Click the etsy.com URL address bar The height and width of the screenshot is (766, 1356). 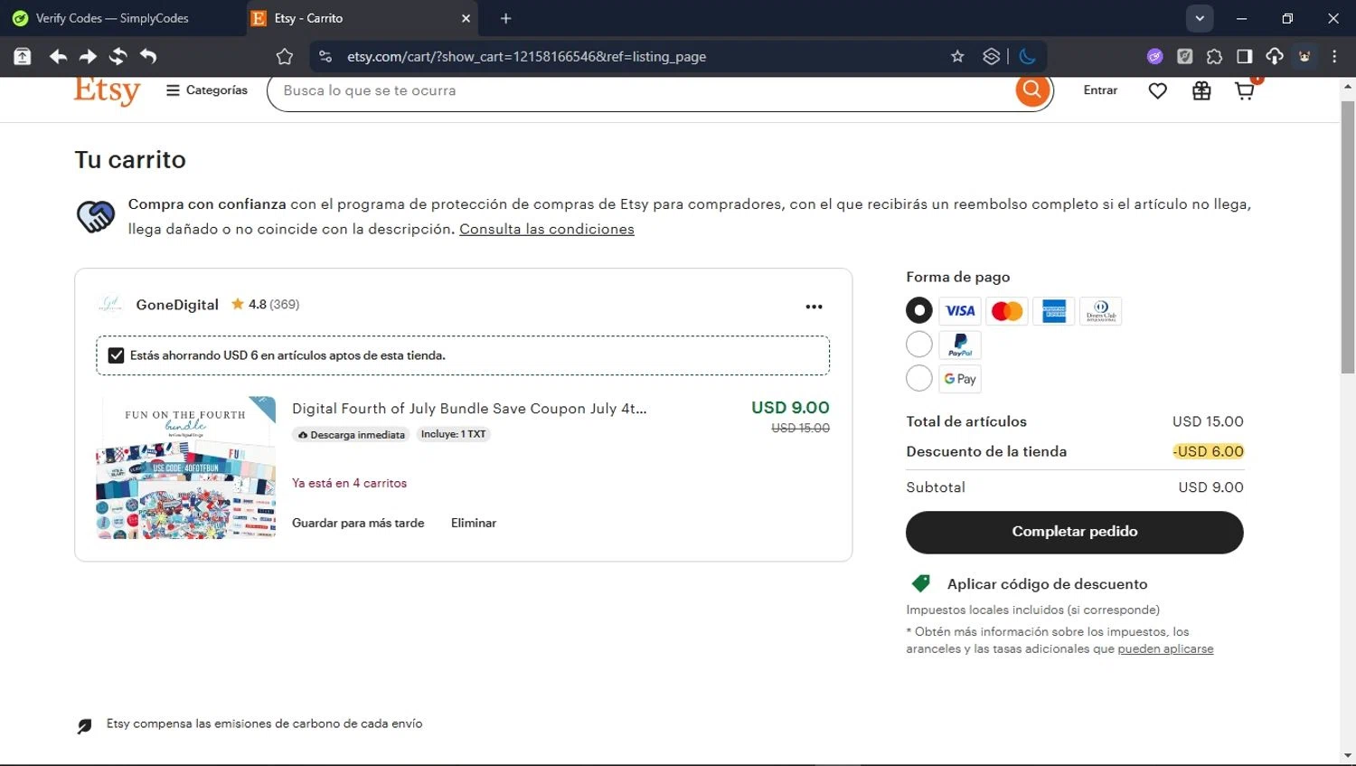point(526,56)
